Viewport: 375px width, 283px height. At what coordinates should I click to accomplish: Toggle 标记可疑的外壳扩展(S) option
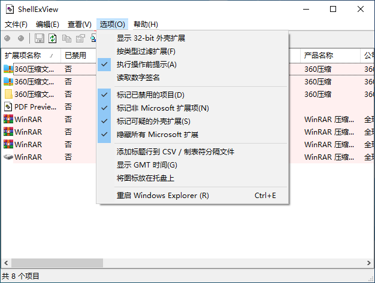pos(192,121)
